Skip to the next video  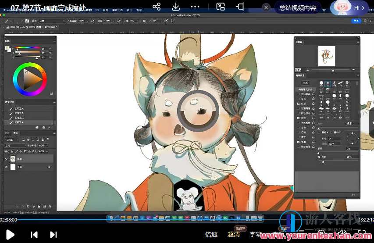(x=53, y=235)
